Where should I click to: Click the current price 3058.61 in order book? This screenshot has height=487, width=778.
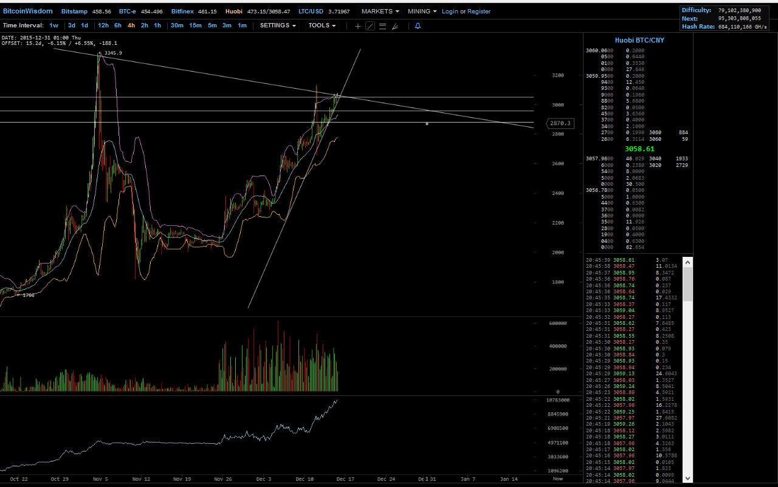[x=639, y=149]
